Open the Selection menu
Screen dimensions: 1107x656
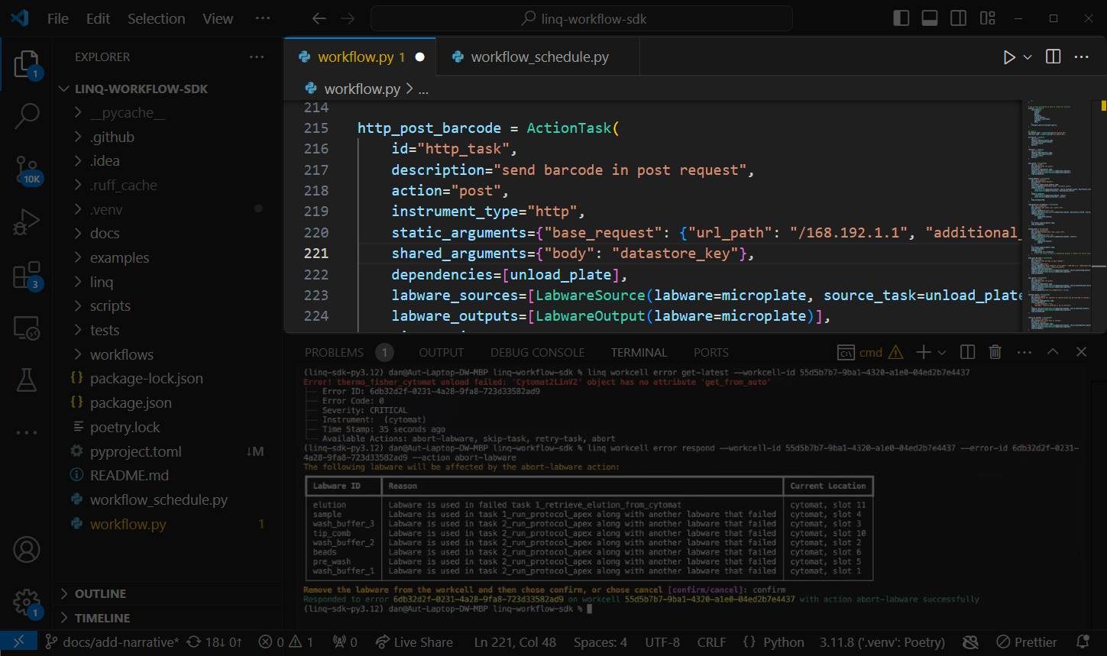pyautogui.click(x=156, y=18)
